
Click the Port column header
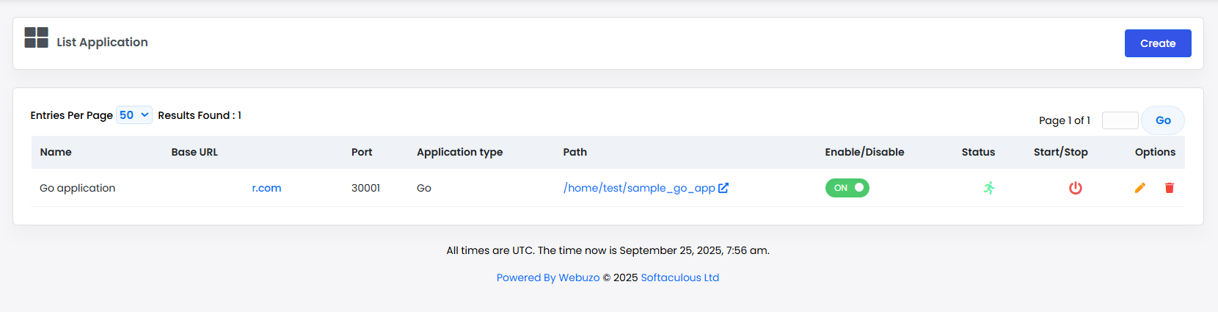(x=362, y=152)
